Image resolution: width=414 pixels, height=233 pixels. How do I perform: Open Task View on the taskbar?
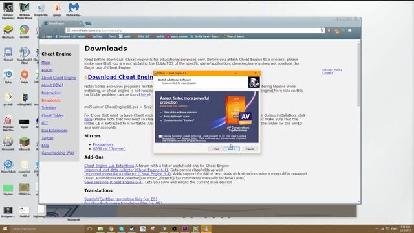pos(90,228)
